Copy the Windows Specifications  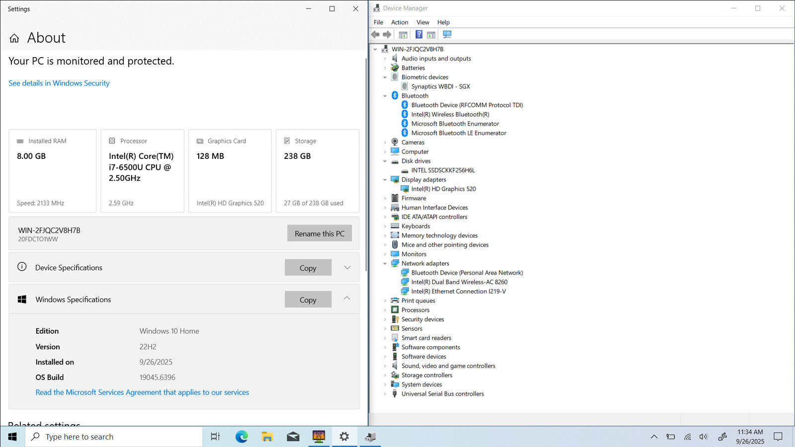[x=308, y=299]
